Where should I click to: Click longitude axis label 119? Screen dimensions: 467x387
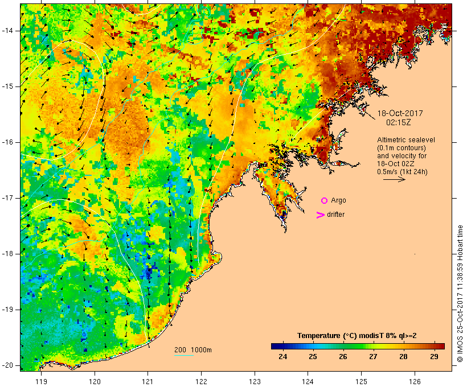click(41, 381)
